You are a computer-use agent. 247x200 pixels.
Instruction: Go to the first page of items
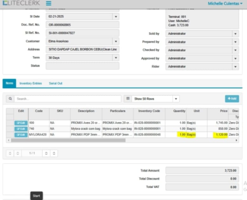coord(10,153)
